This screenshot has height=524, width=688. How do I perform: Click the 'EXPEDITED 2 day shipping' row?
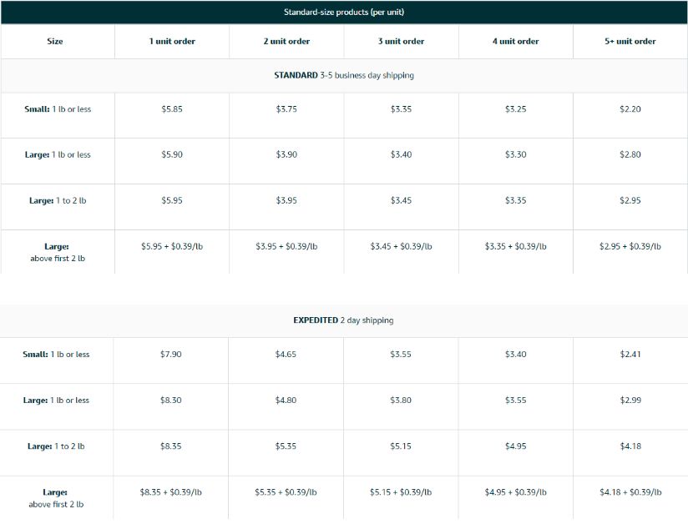[343, 320]
